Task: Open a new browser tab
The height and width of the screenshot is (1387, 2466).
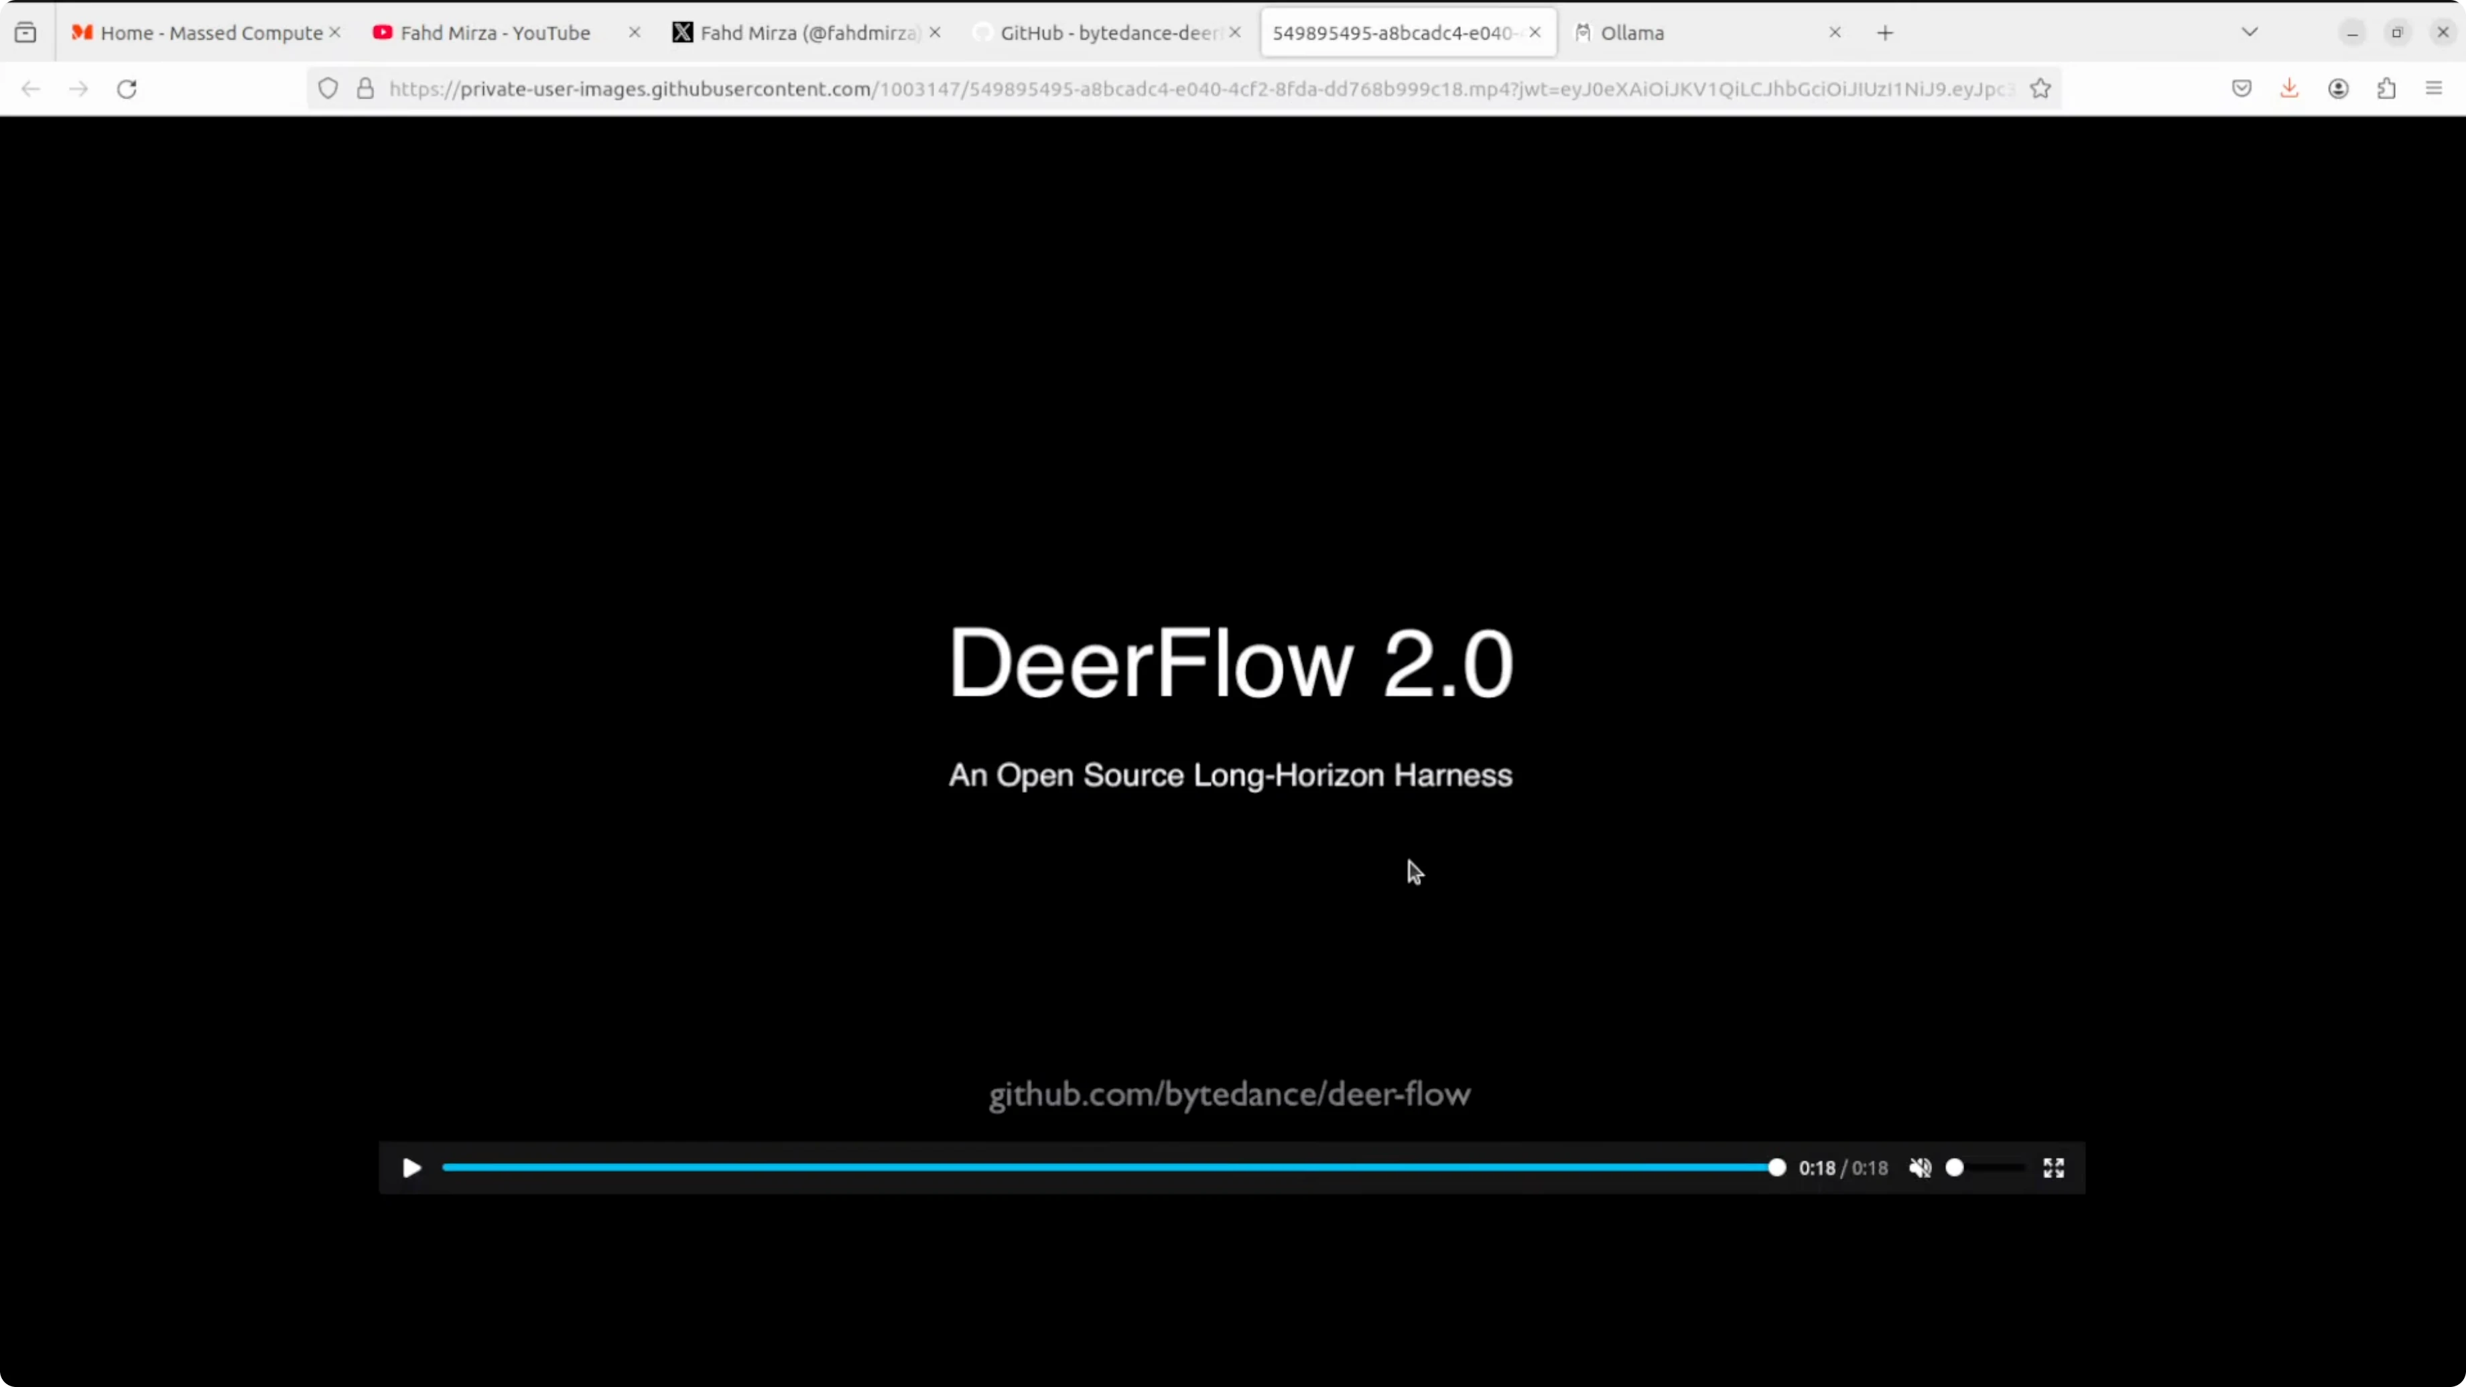Action: coord(1885,33)
